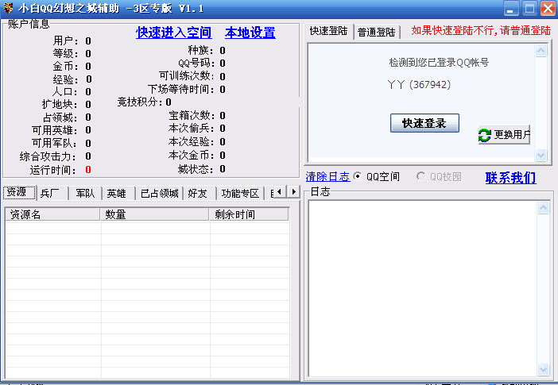Image resolution: width=558 pixels, height=385 pixels.
Task: Click the 资源名 column header
Action: [x=52, y=214]
